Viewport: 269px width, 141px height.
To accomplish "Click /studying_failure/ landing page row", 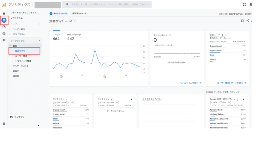I will [x=227, y=115].
